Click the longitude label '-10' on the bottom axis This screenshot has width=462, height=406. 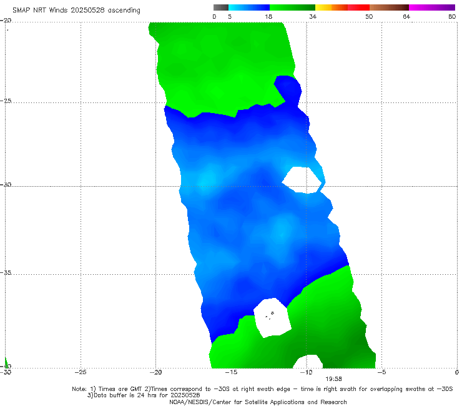pos(306,372)
